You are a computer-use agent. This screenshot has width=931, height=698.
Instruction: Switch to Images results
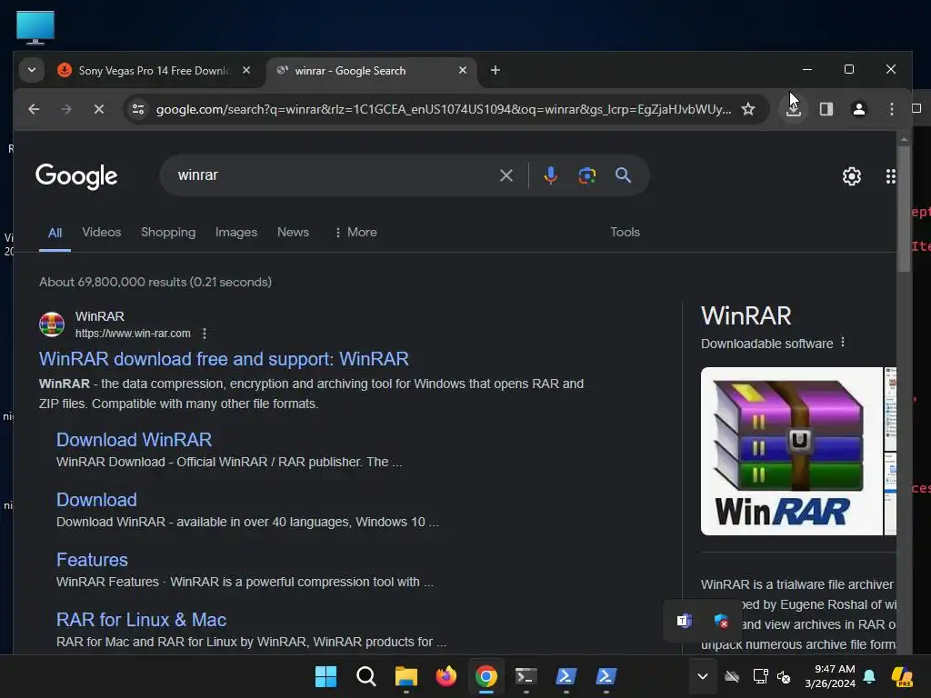pyautogui.click(x=236, y=232)
